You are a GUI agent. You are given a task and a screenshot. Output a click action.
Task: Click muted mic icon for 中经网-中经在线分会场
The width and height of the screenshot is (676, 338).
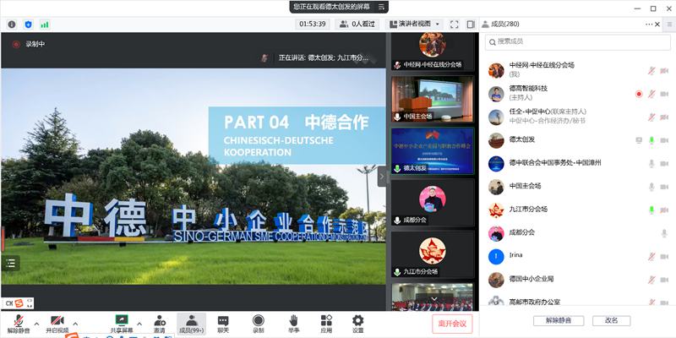point(651,71)
